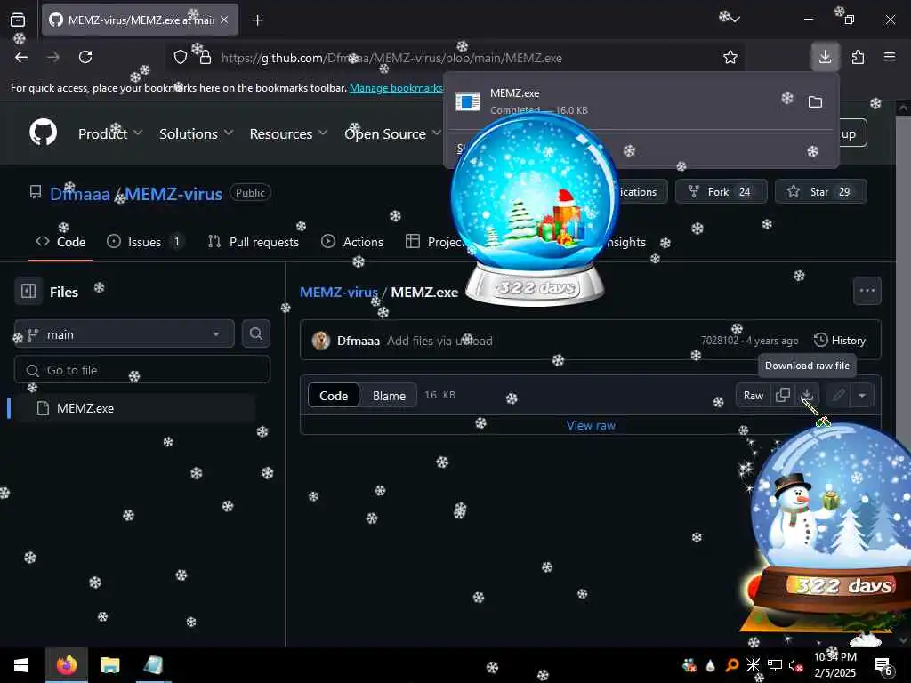This screenshot has height=683, width=911.
Task: Star the repository
Action: 820,191
